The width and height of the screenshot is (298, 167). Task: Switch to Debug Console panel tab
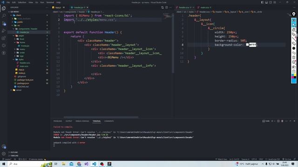tap(82, 121)
